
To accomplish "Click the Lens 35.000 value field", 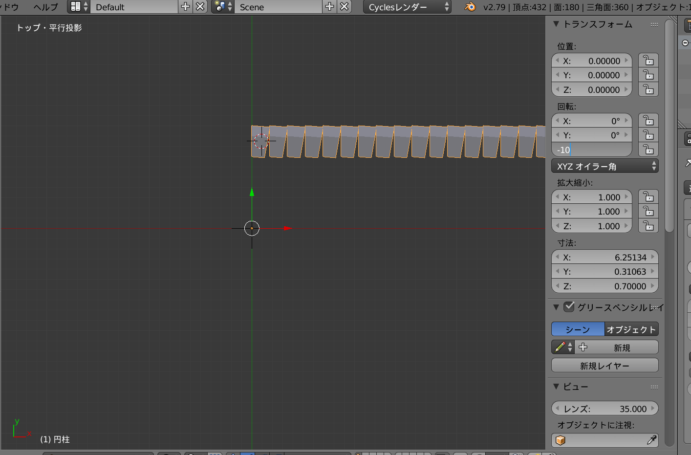I will tap(605, 409).
